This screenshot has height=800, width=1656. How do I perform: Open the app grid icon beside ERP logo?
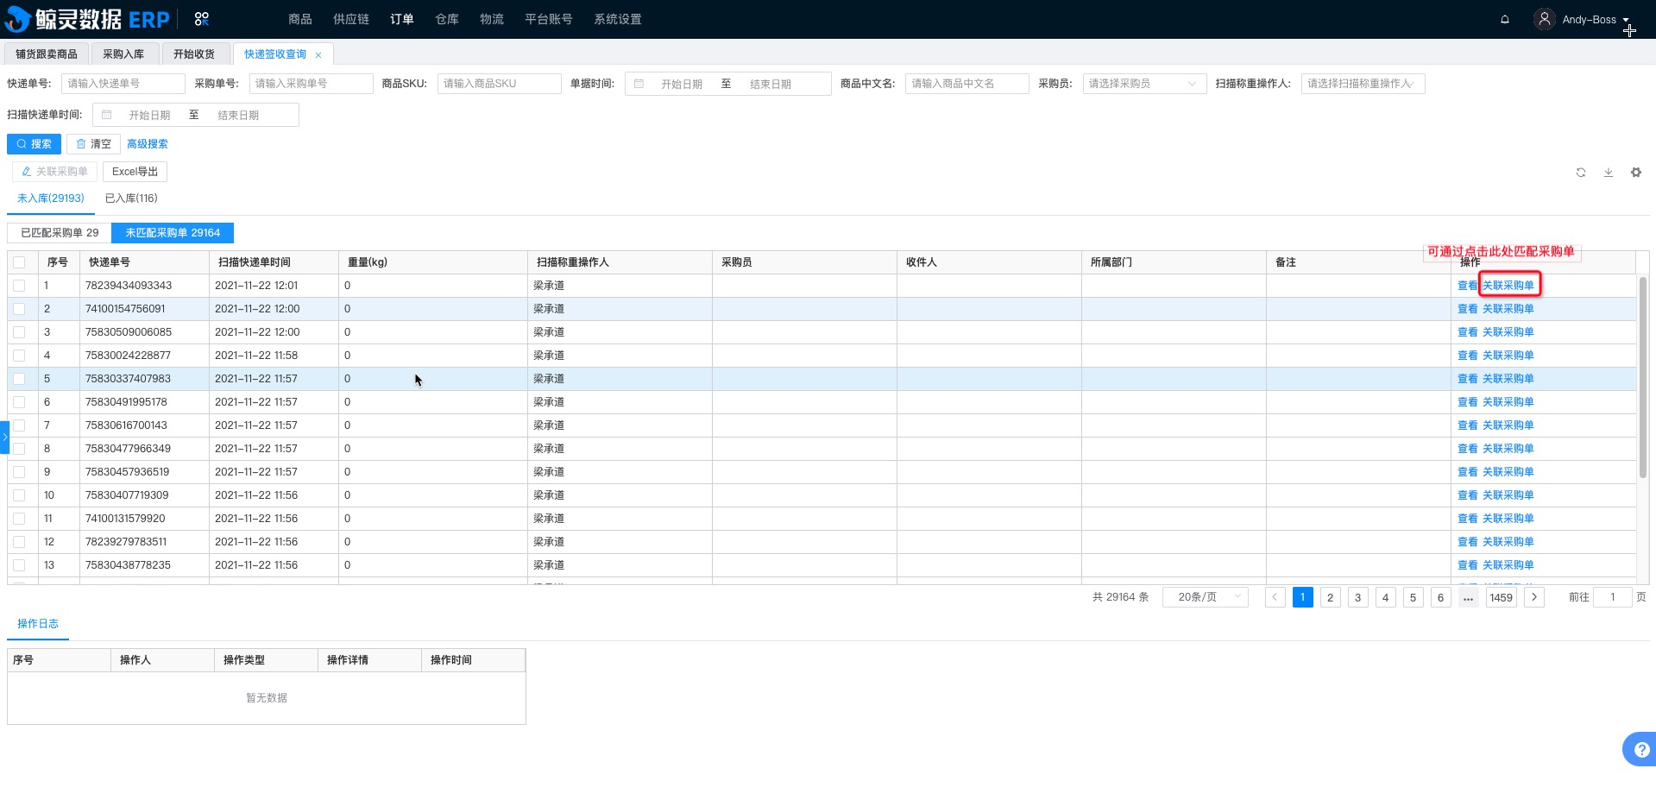tap(201, 19)
